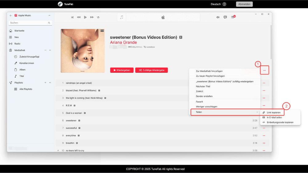
Task: Select Weniger vorschlagen
Action: coord(206,107)
